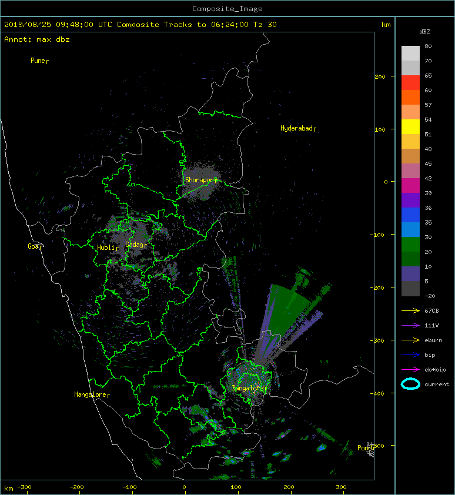Select the dark orange 57-60 dBZ swatch
The image size is (455, 495).
(x=410, y=97)
